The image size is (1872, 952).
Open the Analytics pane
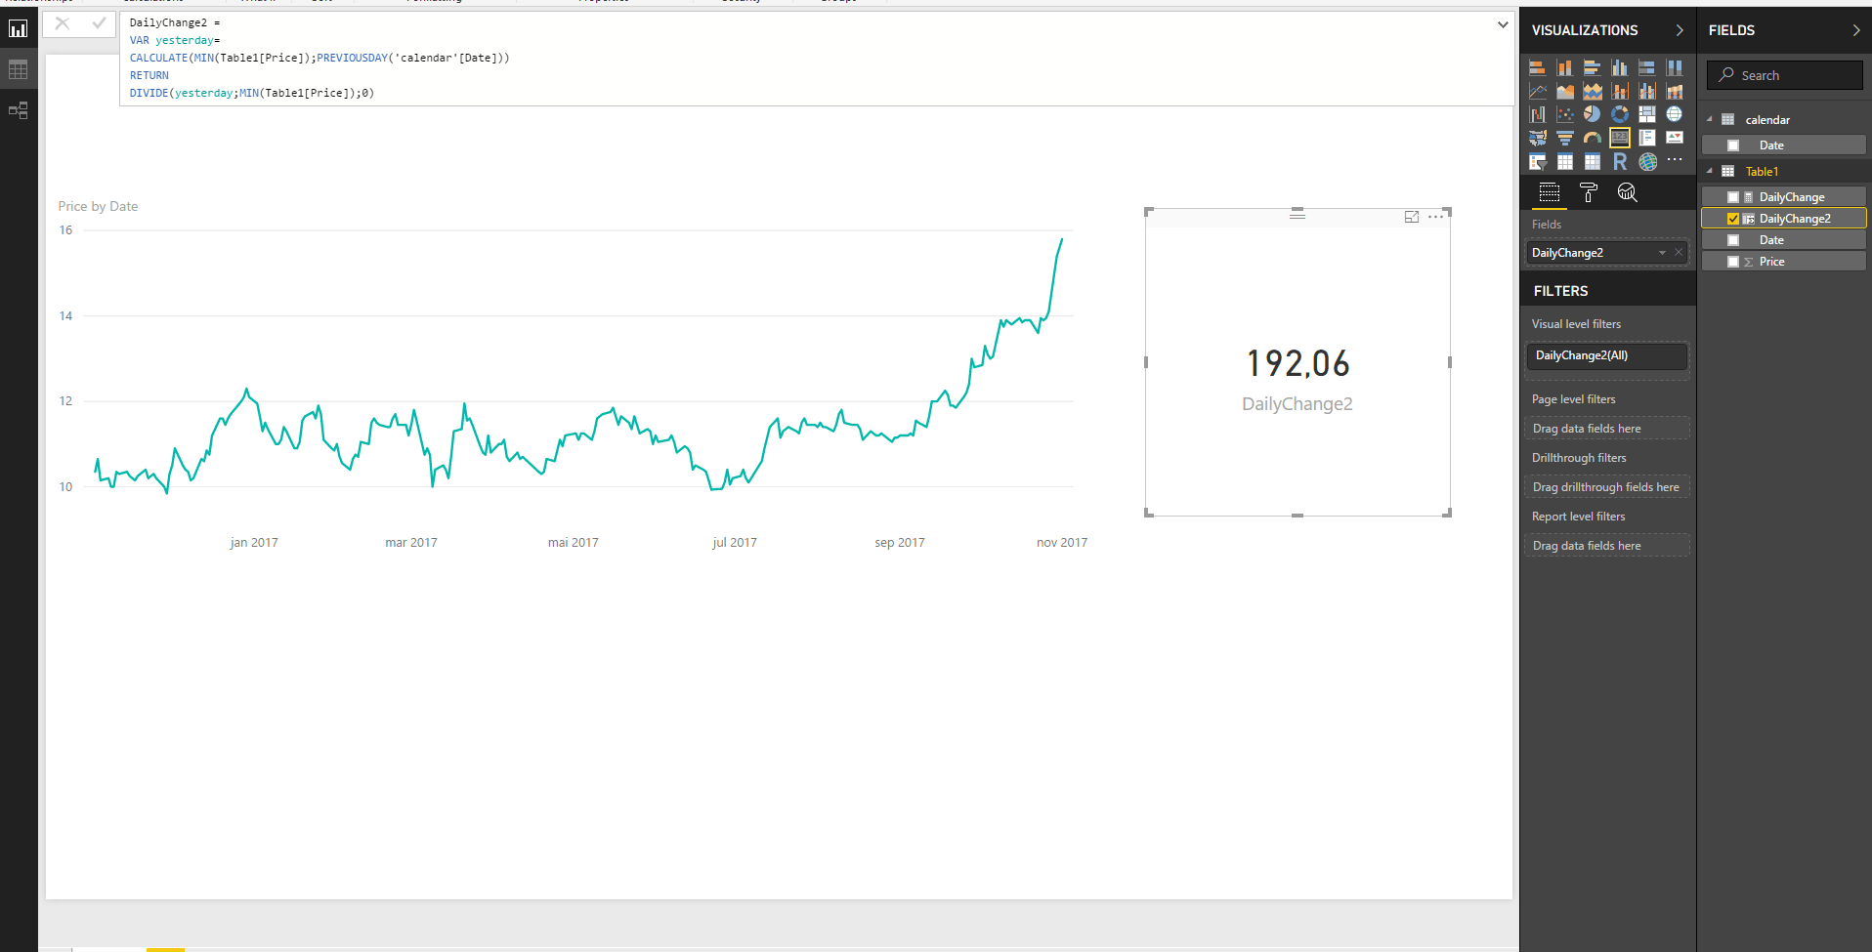[x=1627, y=192]
